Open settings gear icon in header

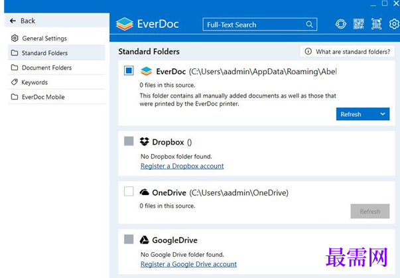coord(394,25)
